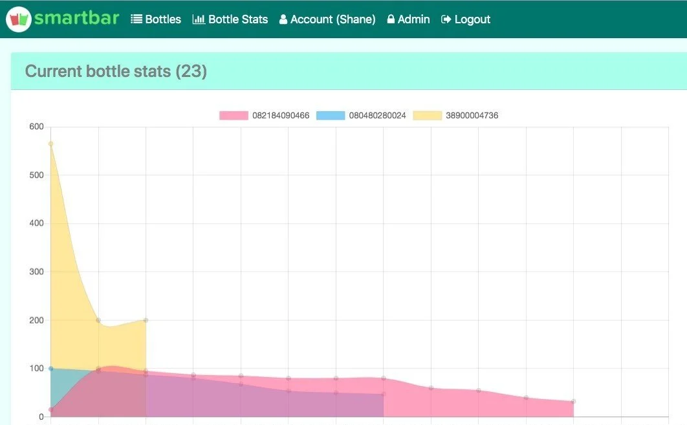Screen dimensions: 687x425
Task: Click the Current bottle stats (23) header
Action: click(x=115, y=71)
